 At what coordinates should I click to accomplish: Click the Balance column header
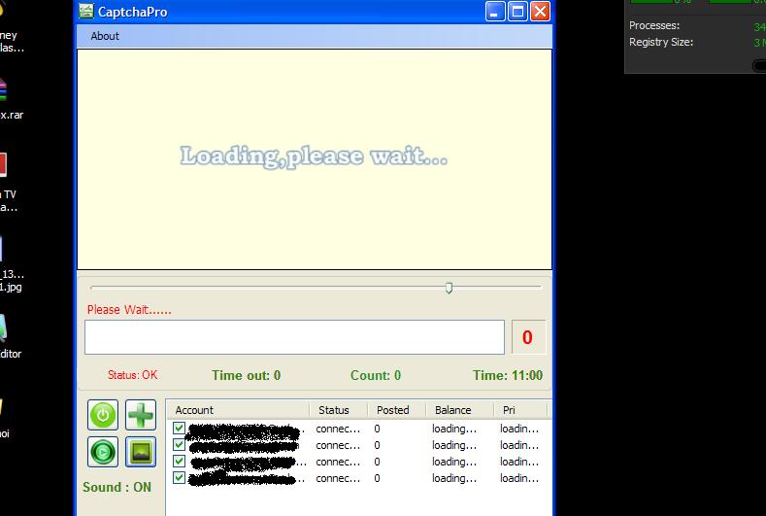[460, 410]
